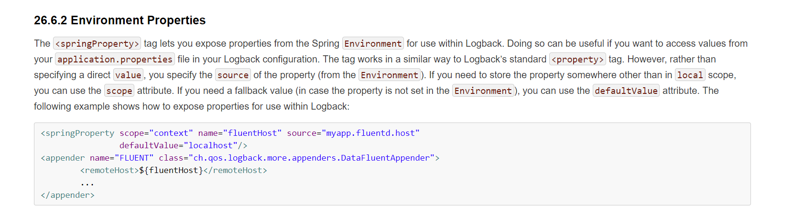793x214 pixels.
Task: Click the application.properties inline code term
Action: [115, 60]
